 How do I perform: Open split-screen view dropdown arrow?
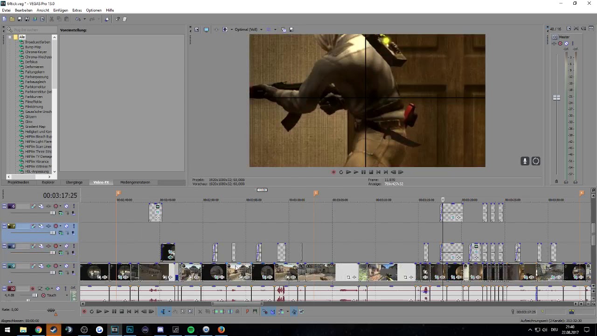pos(232,29)
